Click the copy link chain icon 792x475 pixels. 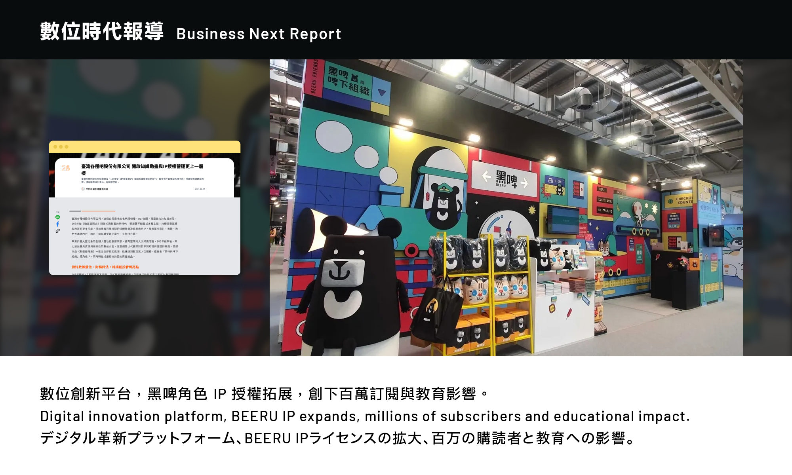pos(58,231)
